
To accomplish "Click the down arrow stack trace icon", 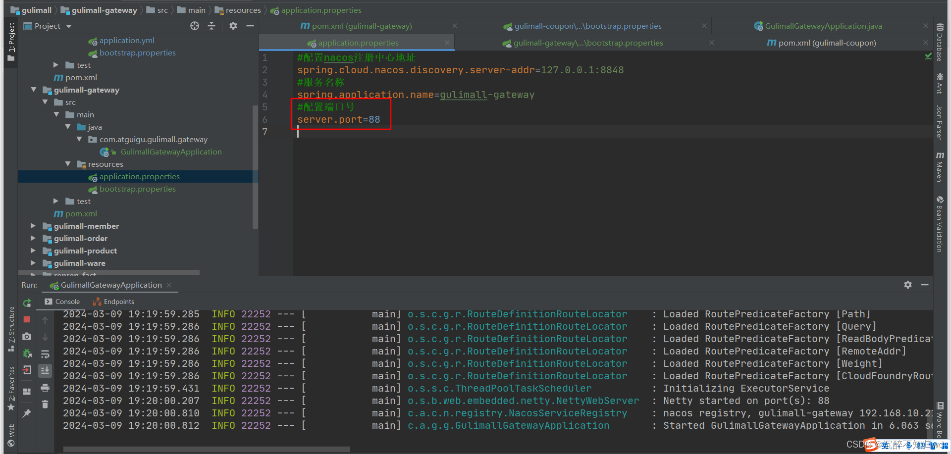I will coord(45,337).
